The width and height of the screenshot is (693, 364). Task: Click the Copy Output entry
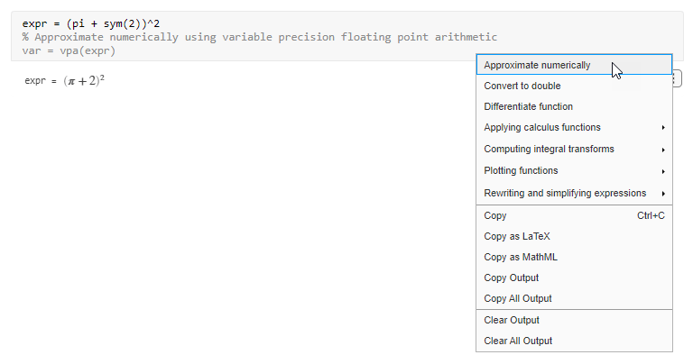pyautogui.click(x=512, y=278)
